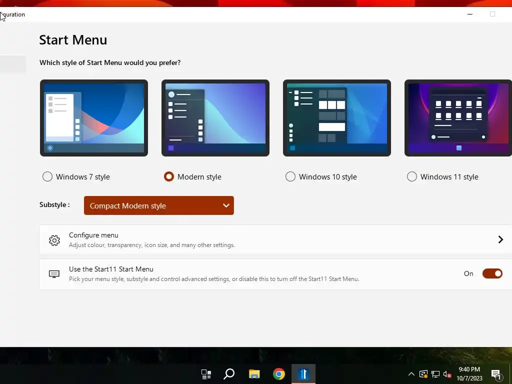Switch to Start11 app on taskbar
The image size is (512, 384).
(303, 374)
